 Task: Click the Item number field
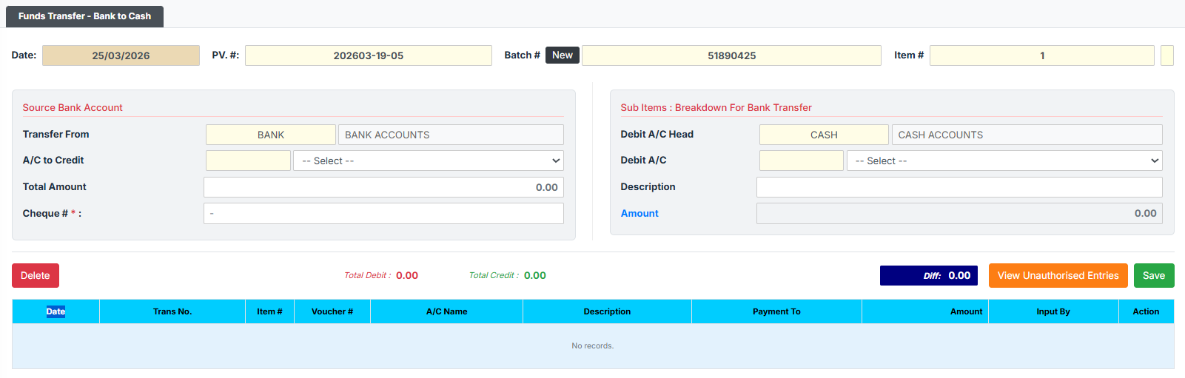coord(1041,55)
